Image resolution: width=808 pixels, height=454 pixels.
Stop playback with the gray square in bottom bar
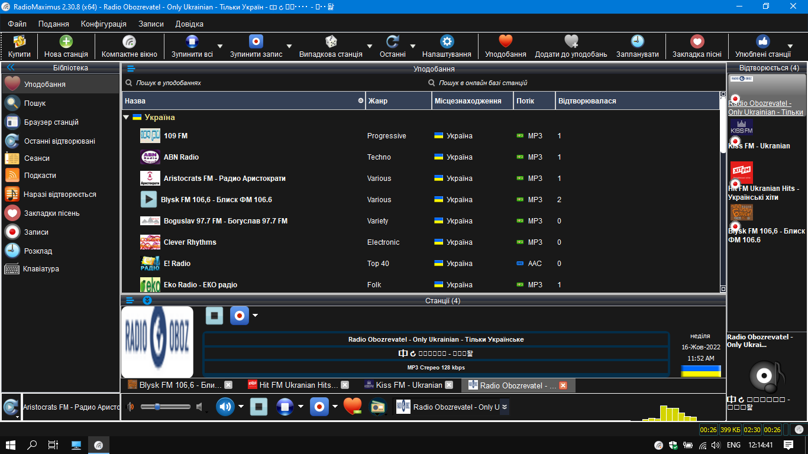coord(259,407)
